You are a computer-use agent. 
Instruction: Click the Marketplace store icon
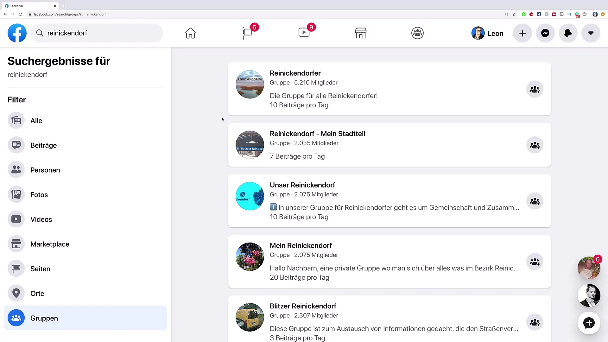coord(361,33)
